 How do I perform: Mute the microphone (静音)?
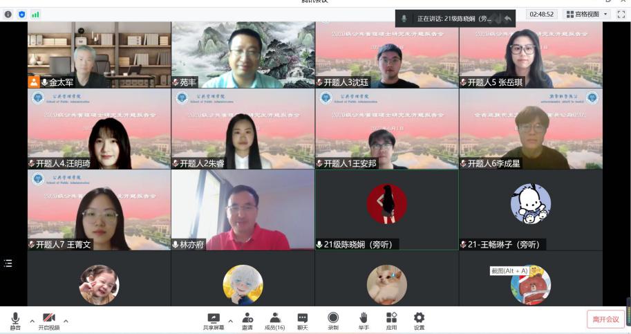(15, 320)
